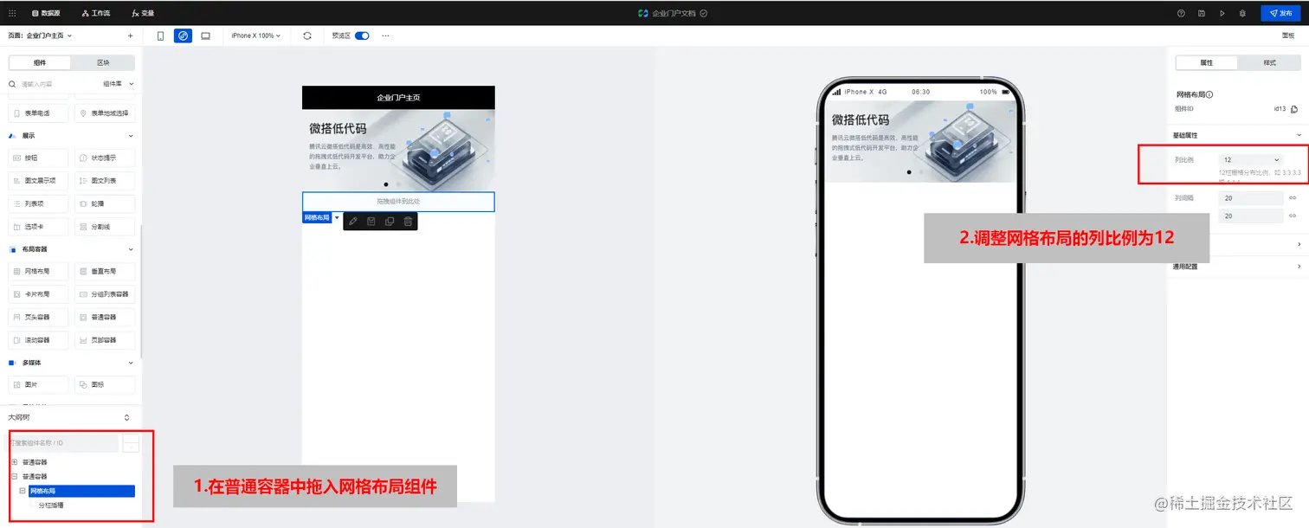
Task: Click the refresh canvas icon
Action: click(x=307, y=35)
